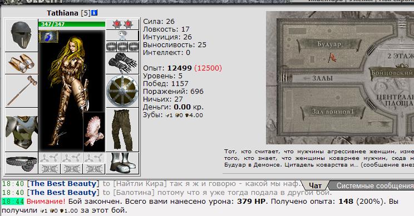Viewport: 414px width, 216px height.
Task: Click the Уровень: 5 line
Action: click(162, 76)
